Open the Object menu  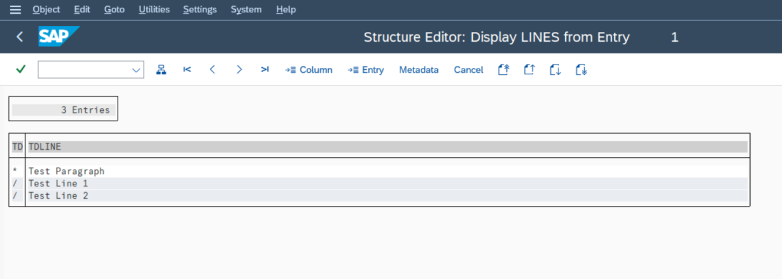click(46, 10)
